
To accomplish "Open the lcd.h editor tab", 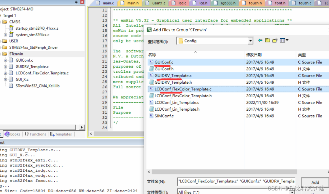I will click(200, 3).
